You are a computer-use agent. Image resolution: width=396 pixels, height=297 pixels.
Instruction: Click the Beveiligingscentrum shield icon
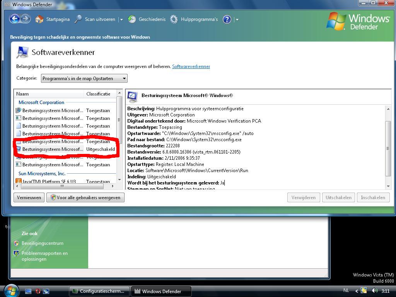click(x=16, y=243)
